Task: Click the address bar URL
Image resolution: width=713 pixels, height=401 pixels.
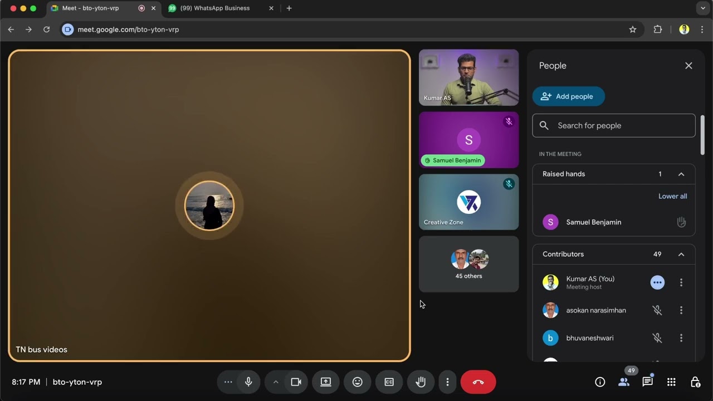Action: (128, 30)
